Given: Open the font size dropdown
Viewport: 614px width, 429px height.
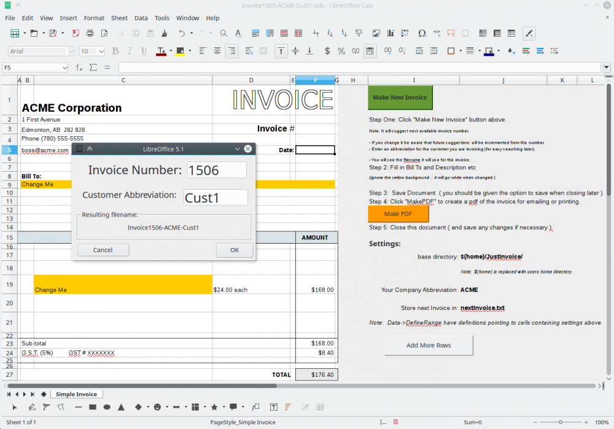Looking at the screenshot, I should (101, 52).
